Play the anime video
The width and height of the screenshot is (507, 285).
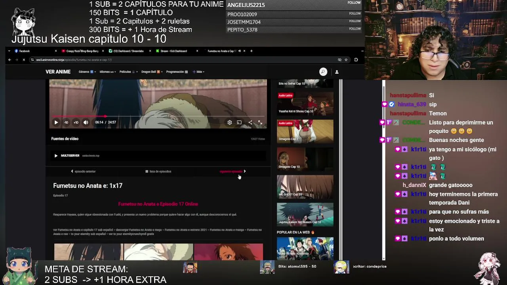[x=56, y=122]
